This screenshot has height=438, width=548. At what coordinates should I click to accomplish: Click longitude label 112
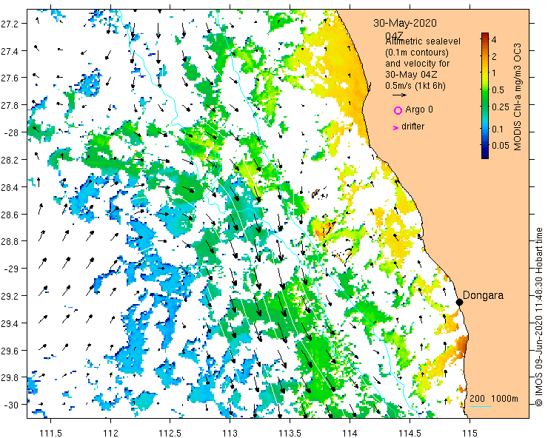tap(110, 433)
